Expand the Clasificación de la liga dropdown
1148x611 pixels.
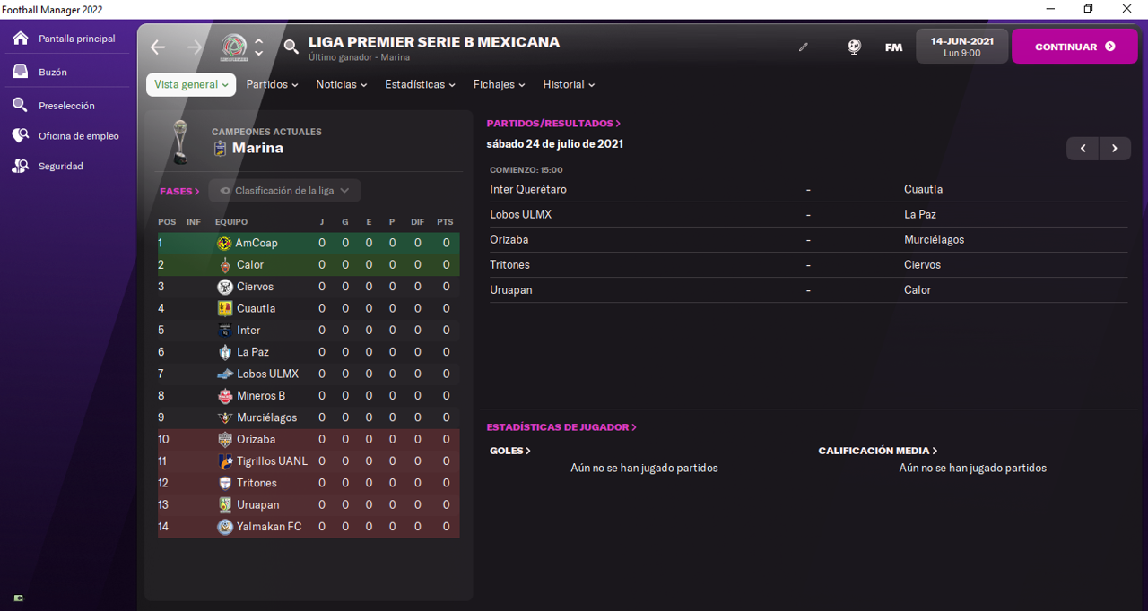click(x=284, y=191)
